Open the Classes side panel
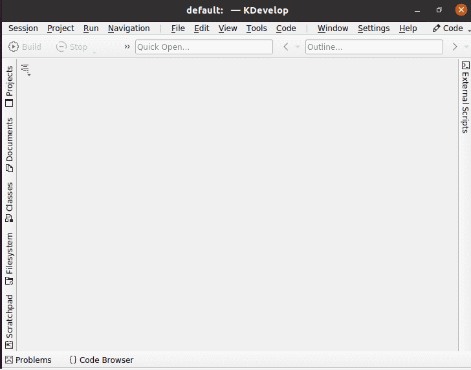The image size is (471, 370). point(9,202)
